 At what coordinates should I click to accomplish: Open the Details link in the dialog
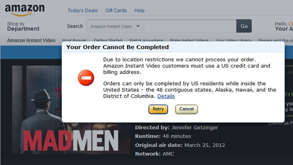click(x=166, y=96)
